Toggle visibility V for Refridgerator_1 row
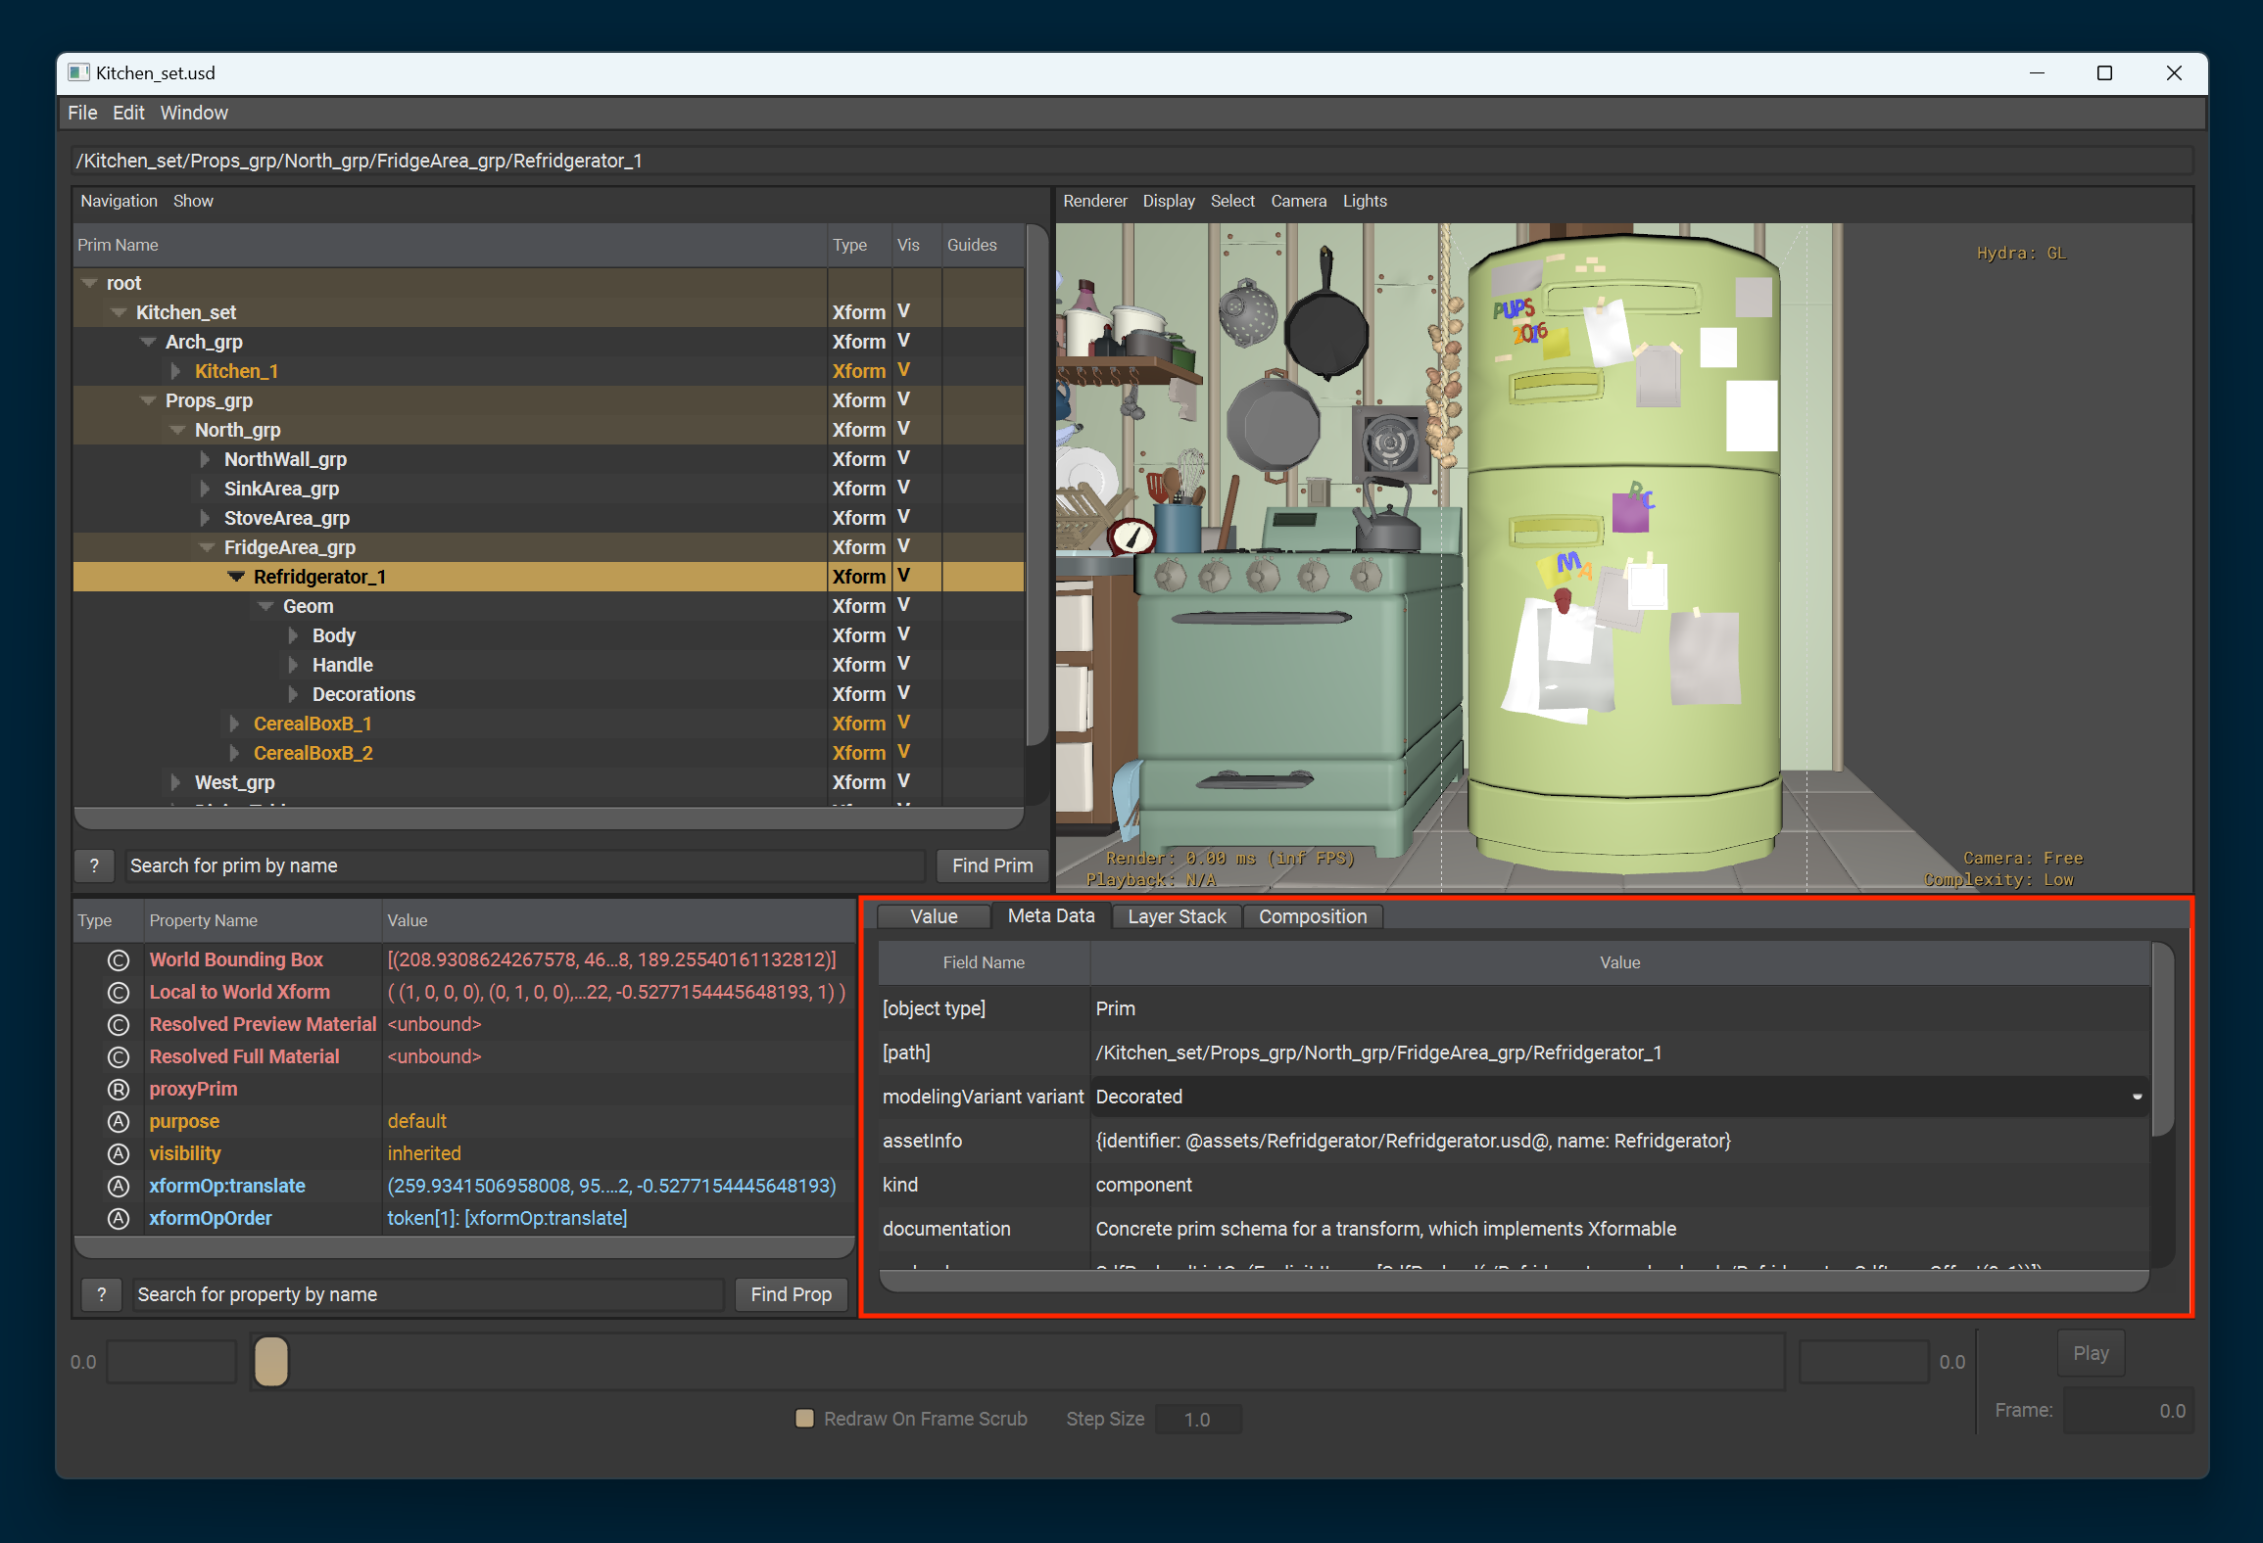2263x1543 pixels. (903, 576)
